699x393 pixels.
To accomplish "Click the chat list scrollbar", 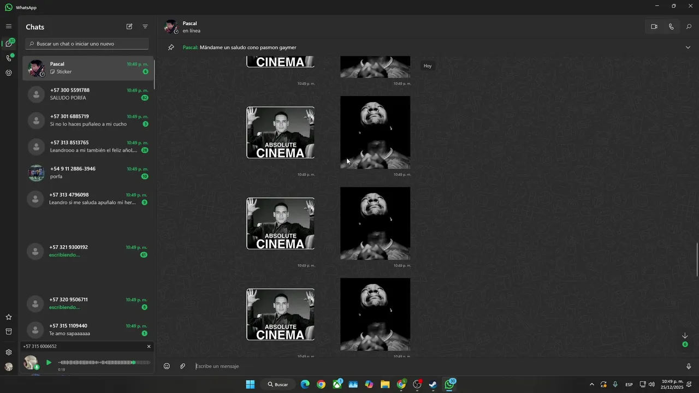I will pos(154,74).
